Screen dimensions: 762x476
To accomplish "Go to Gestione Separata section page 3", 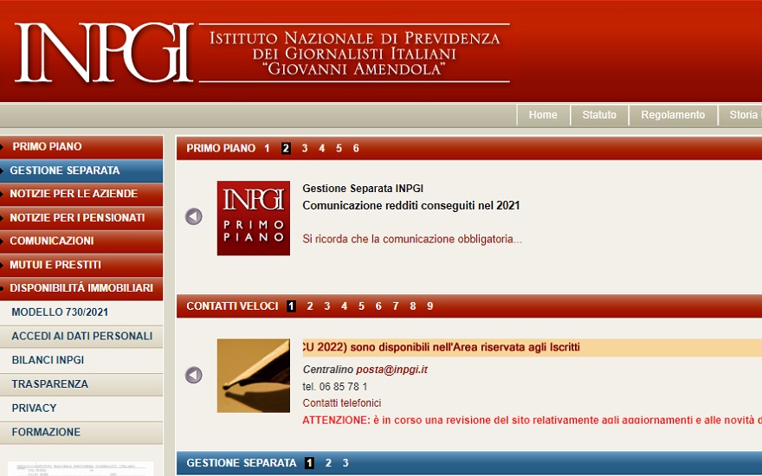I will click(x=345, y=463).
